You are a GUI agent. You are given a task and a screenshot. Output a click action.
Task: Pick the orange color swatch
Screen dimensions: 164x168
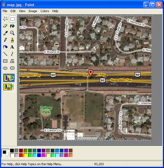[71, 155]
